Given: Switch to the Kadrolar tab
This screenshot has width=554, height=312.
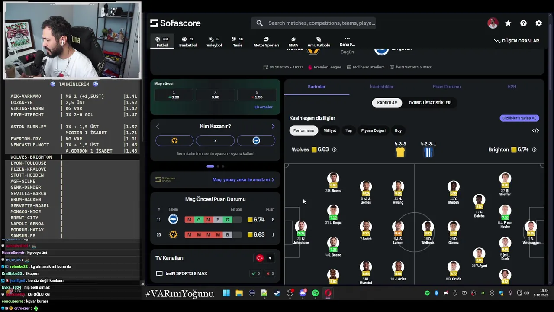Looking at the screenshot, I should pyautogui.click(x=316, y=87).
